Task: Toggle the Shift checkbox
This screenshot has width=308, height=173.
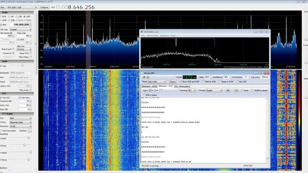Action: tap(1, 25)
